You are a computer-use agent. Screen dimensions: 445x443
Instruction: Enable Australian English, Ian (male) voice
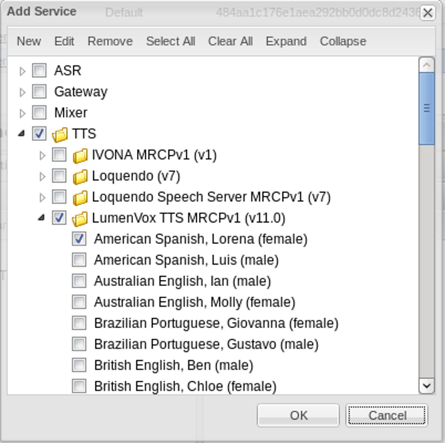tap(80, 281)
